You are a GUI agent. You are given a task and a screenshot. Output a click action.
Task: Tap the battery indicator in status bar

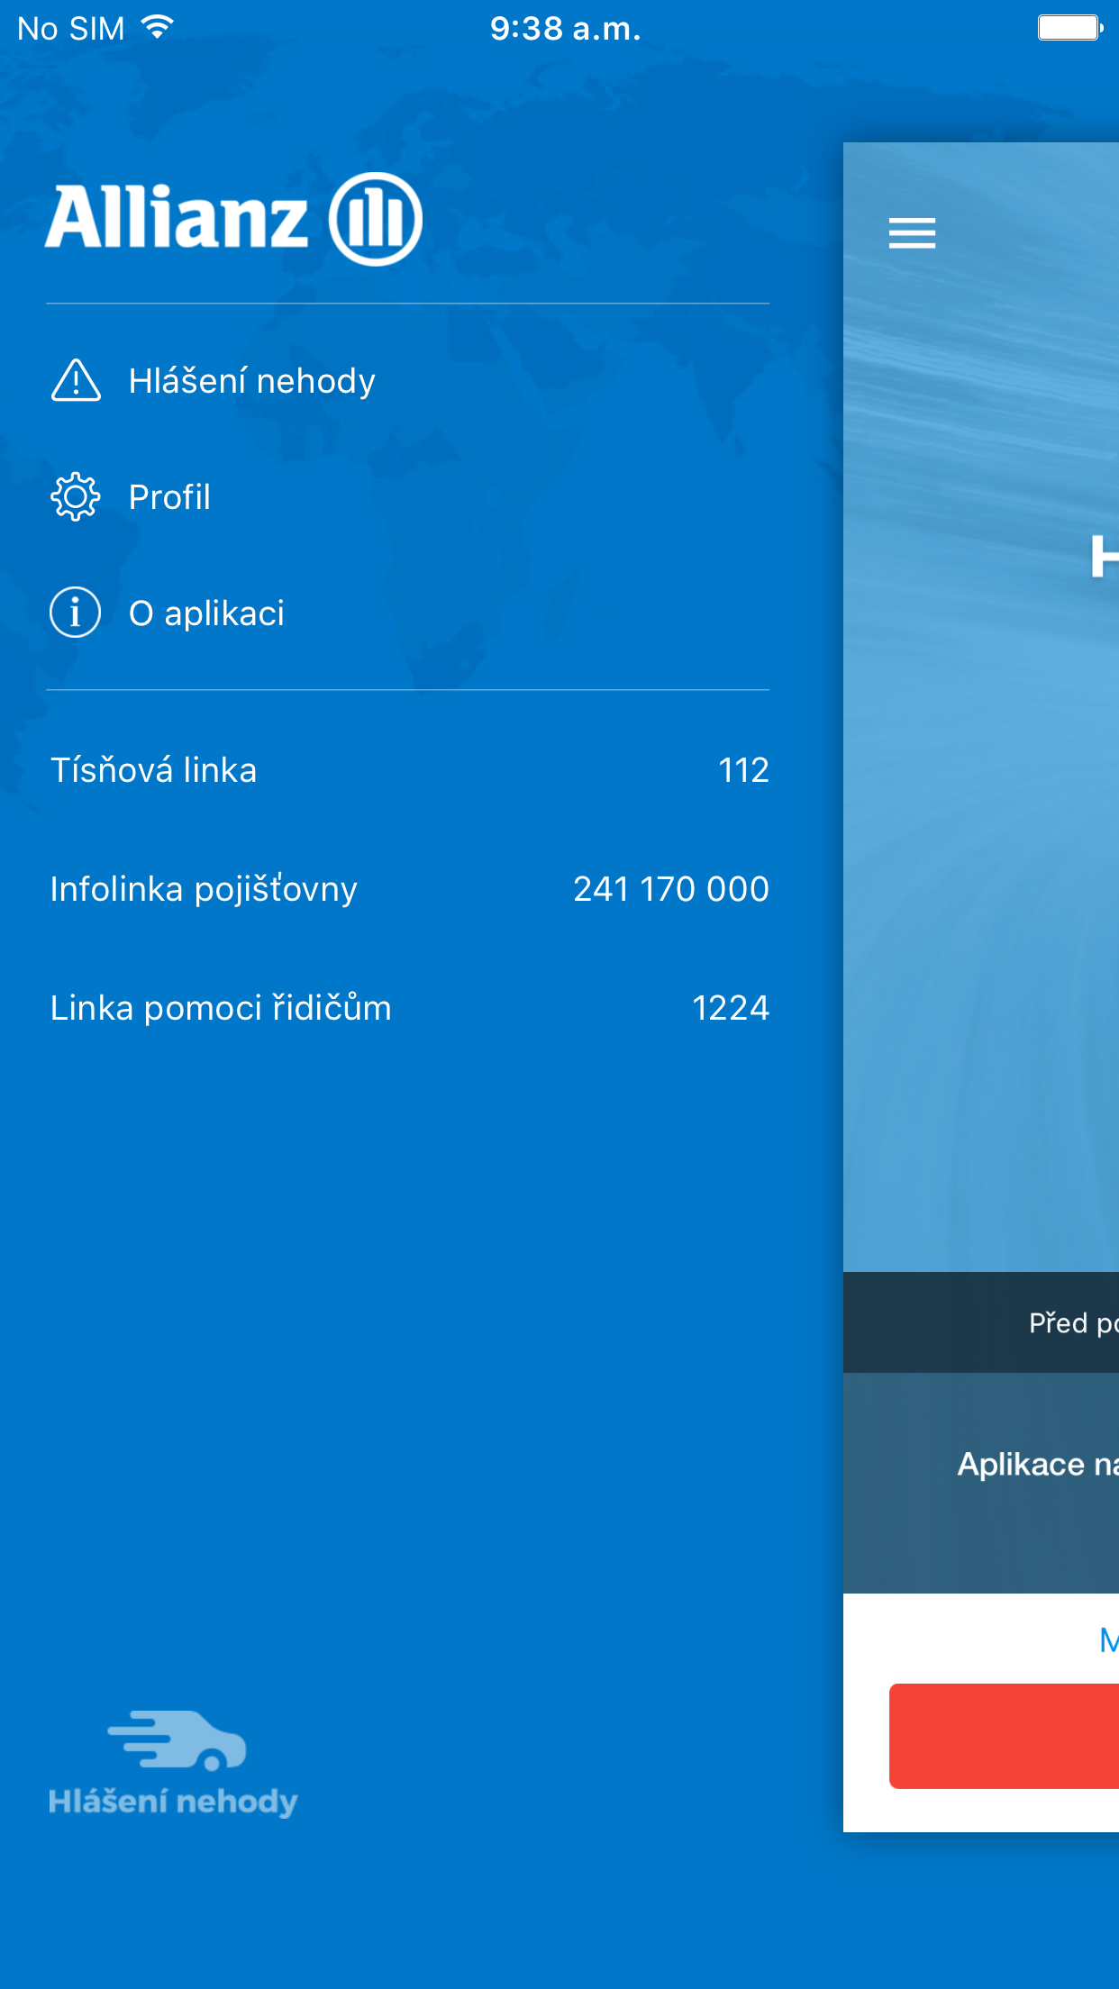tap(1070, 28)
